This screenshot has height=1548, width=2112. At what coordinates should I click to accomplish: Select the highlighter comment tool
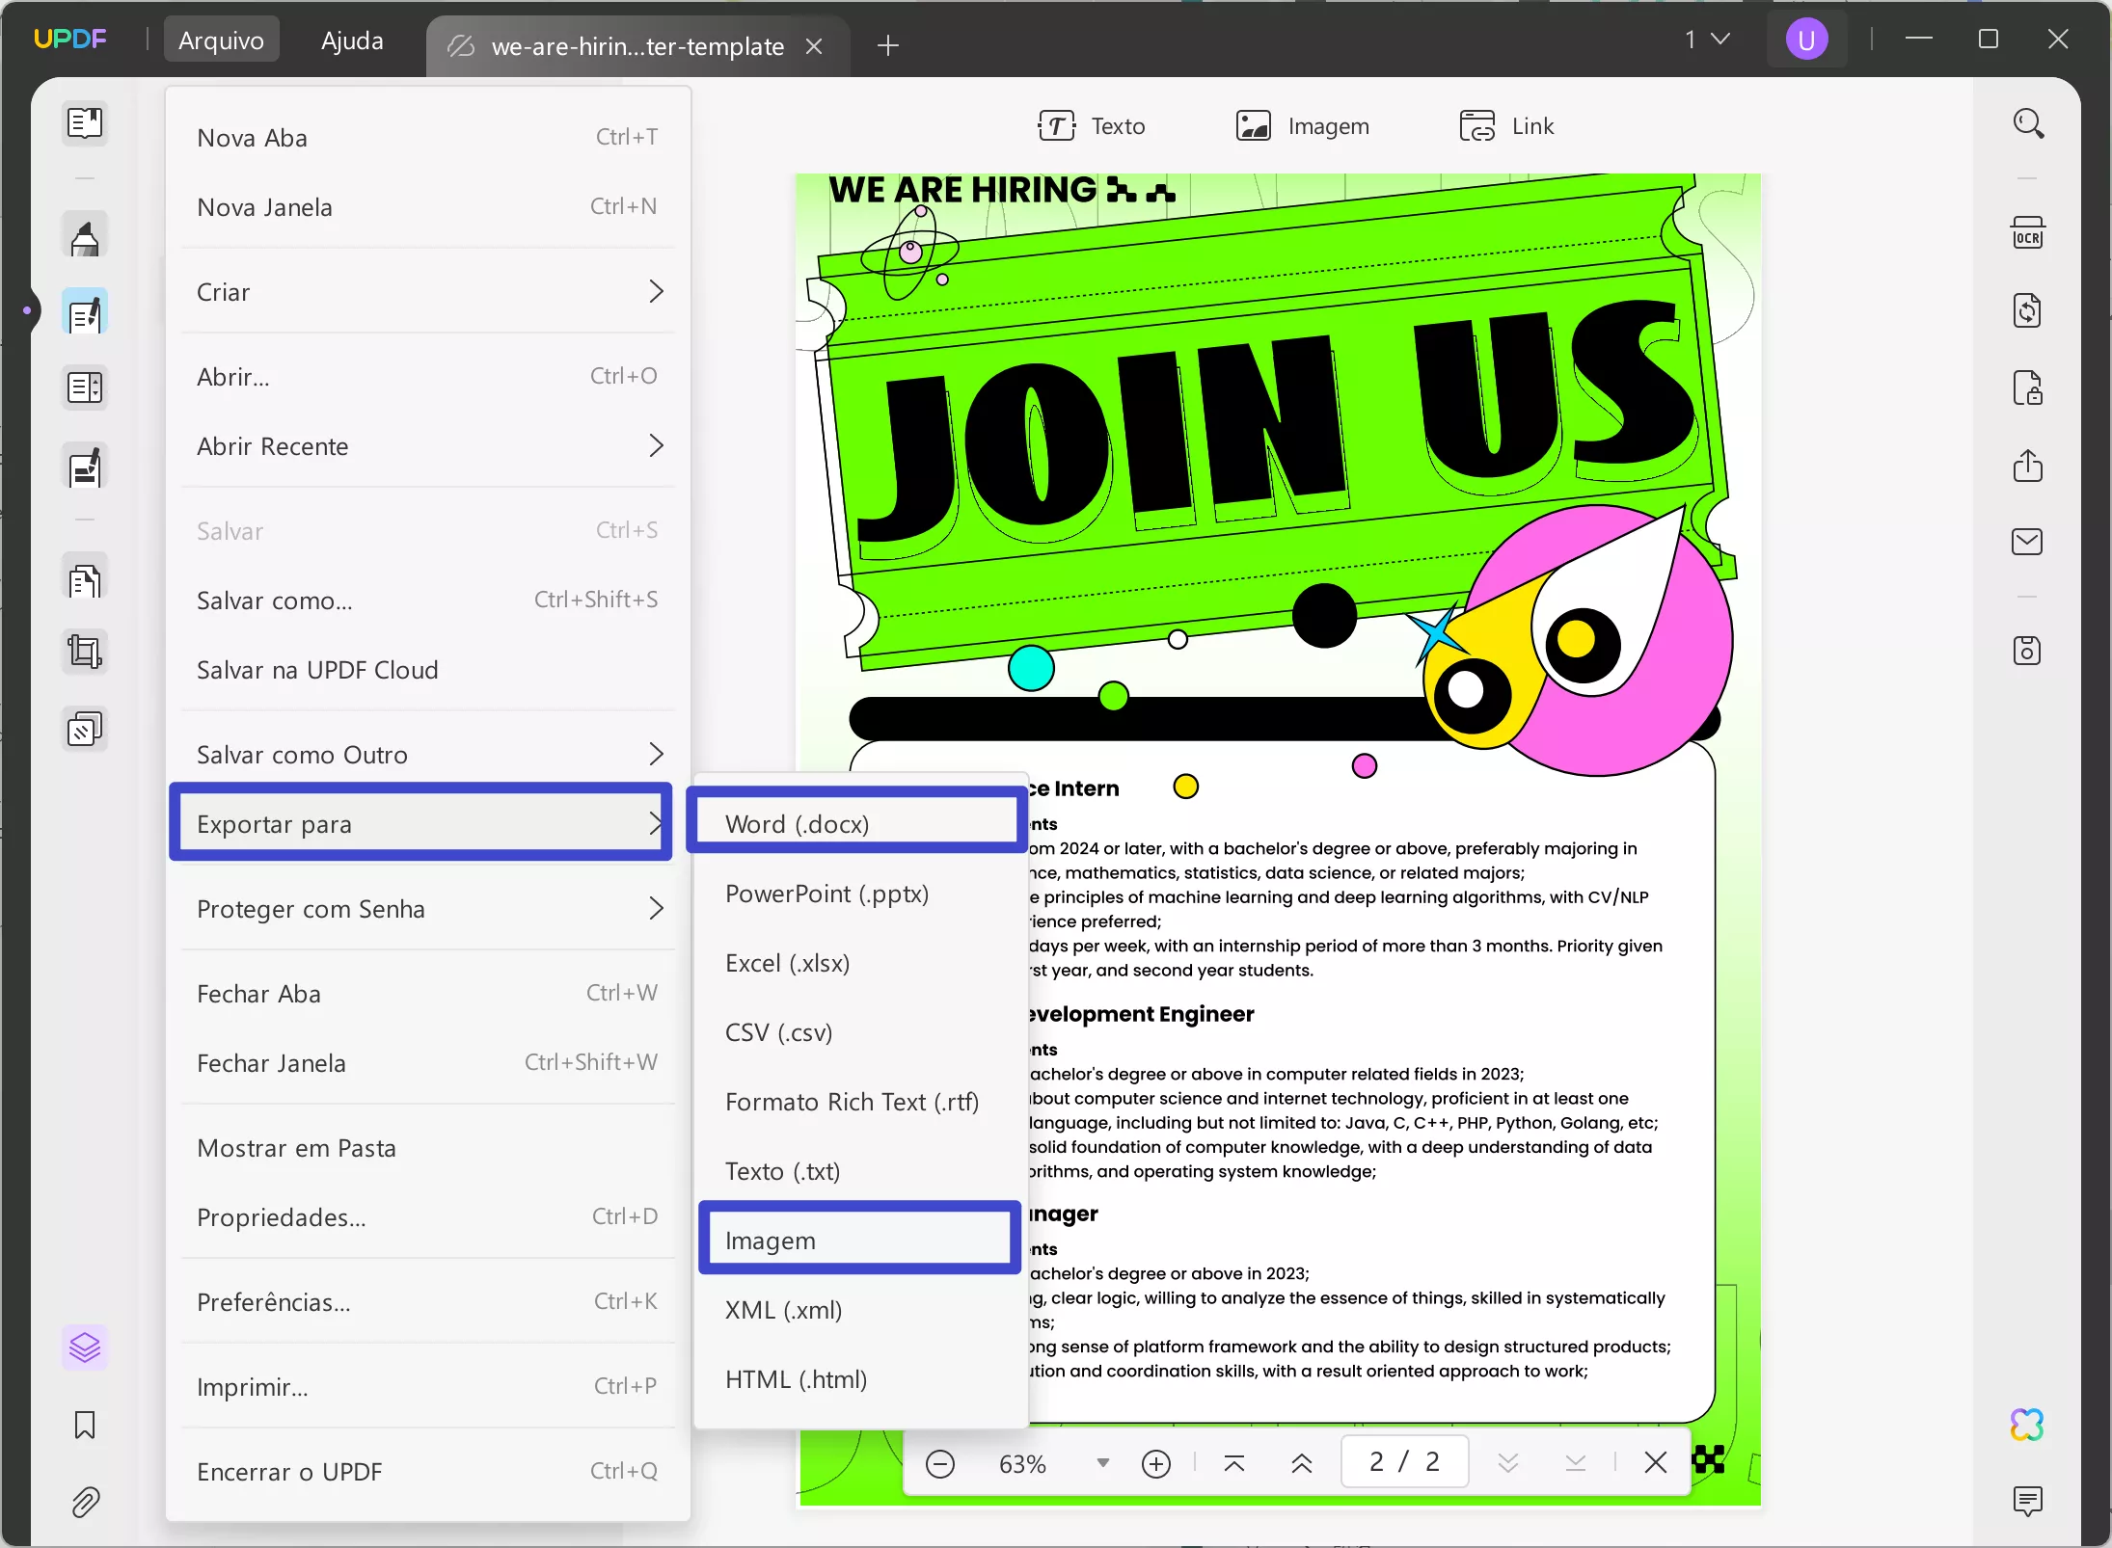point(85,238)
